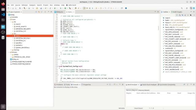Fold the SystemClock_Config function in editor
This screenshot has width=196, height=110.
[58, 66]
